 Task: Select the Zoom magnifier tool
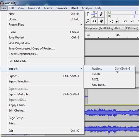(88, 21)
